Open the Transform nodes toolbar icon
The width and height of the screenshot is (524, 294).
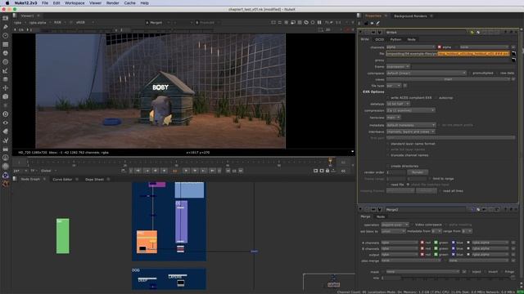[6, 87]
